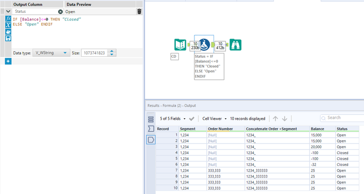
Task: Select the Browse binoculars tool
Action: [236, 45]
